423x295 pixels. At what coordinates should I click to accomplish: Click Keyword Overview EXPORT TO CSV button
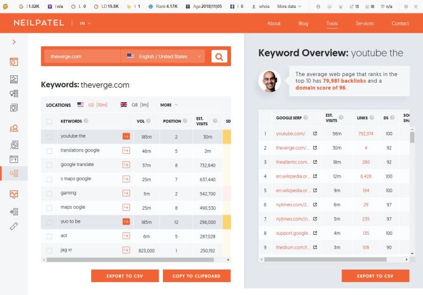[375, 276]
